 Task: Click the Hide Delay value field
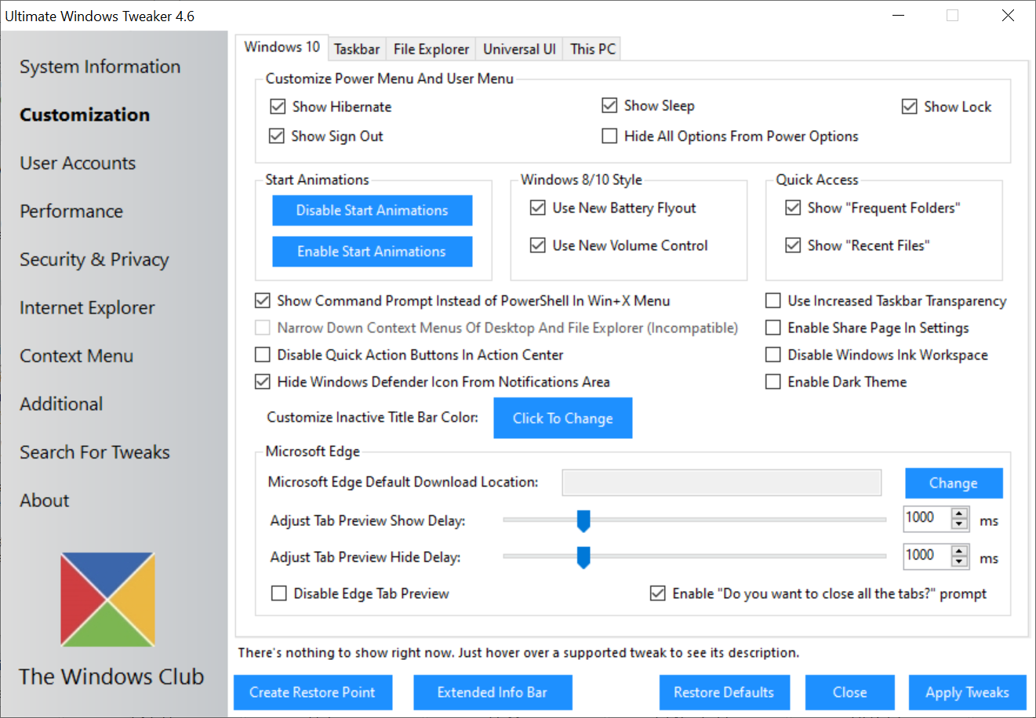(x=927, y=555)
